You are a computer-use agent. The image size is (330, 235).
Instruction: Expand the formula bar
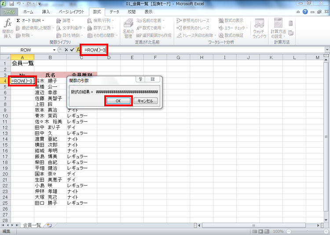pos(327,50)
